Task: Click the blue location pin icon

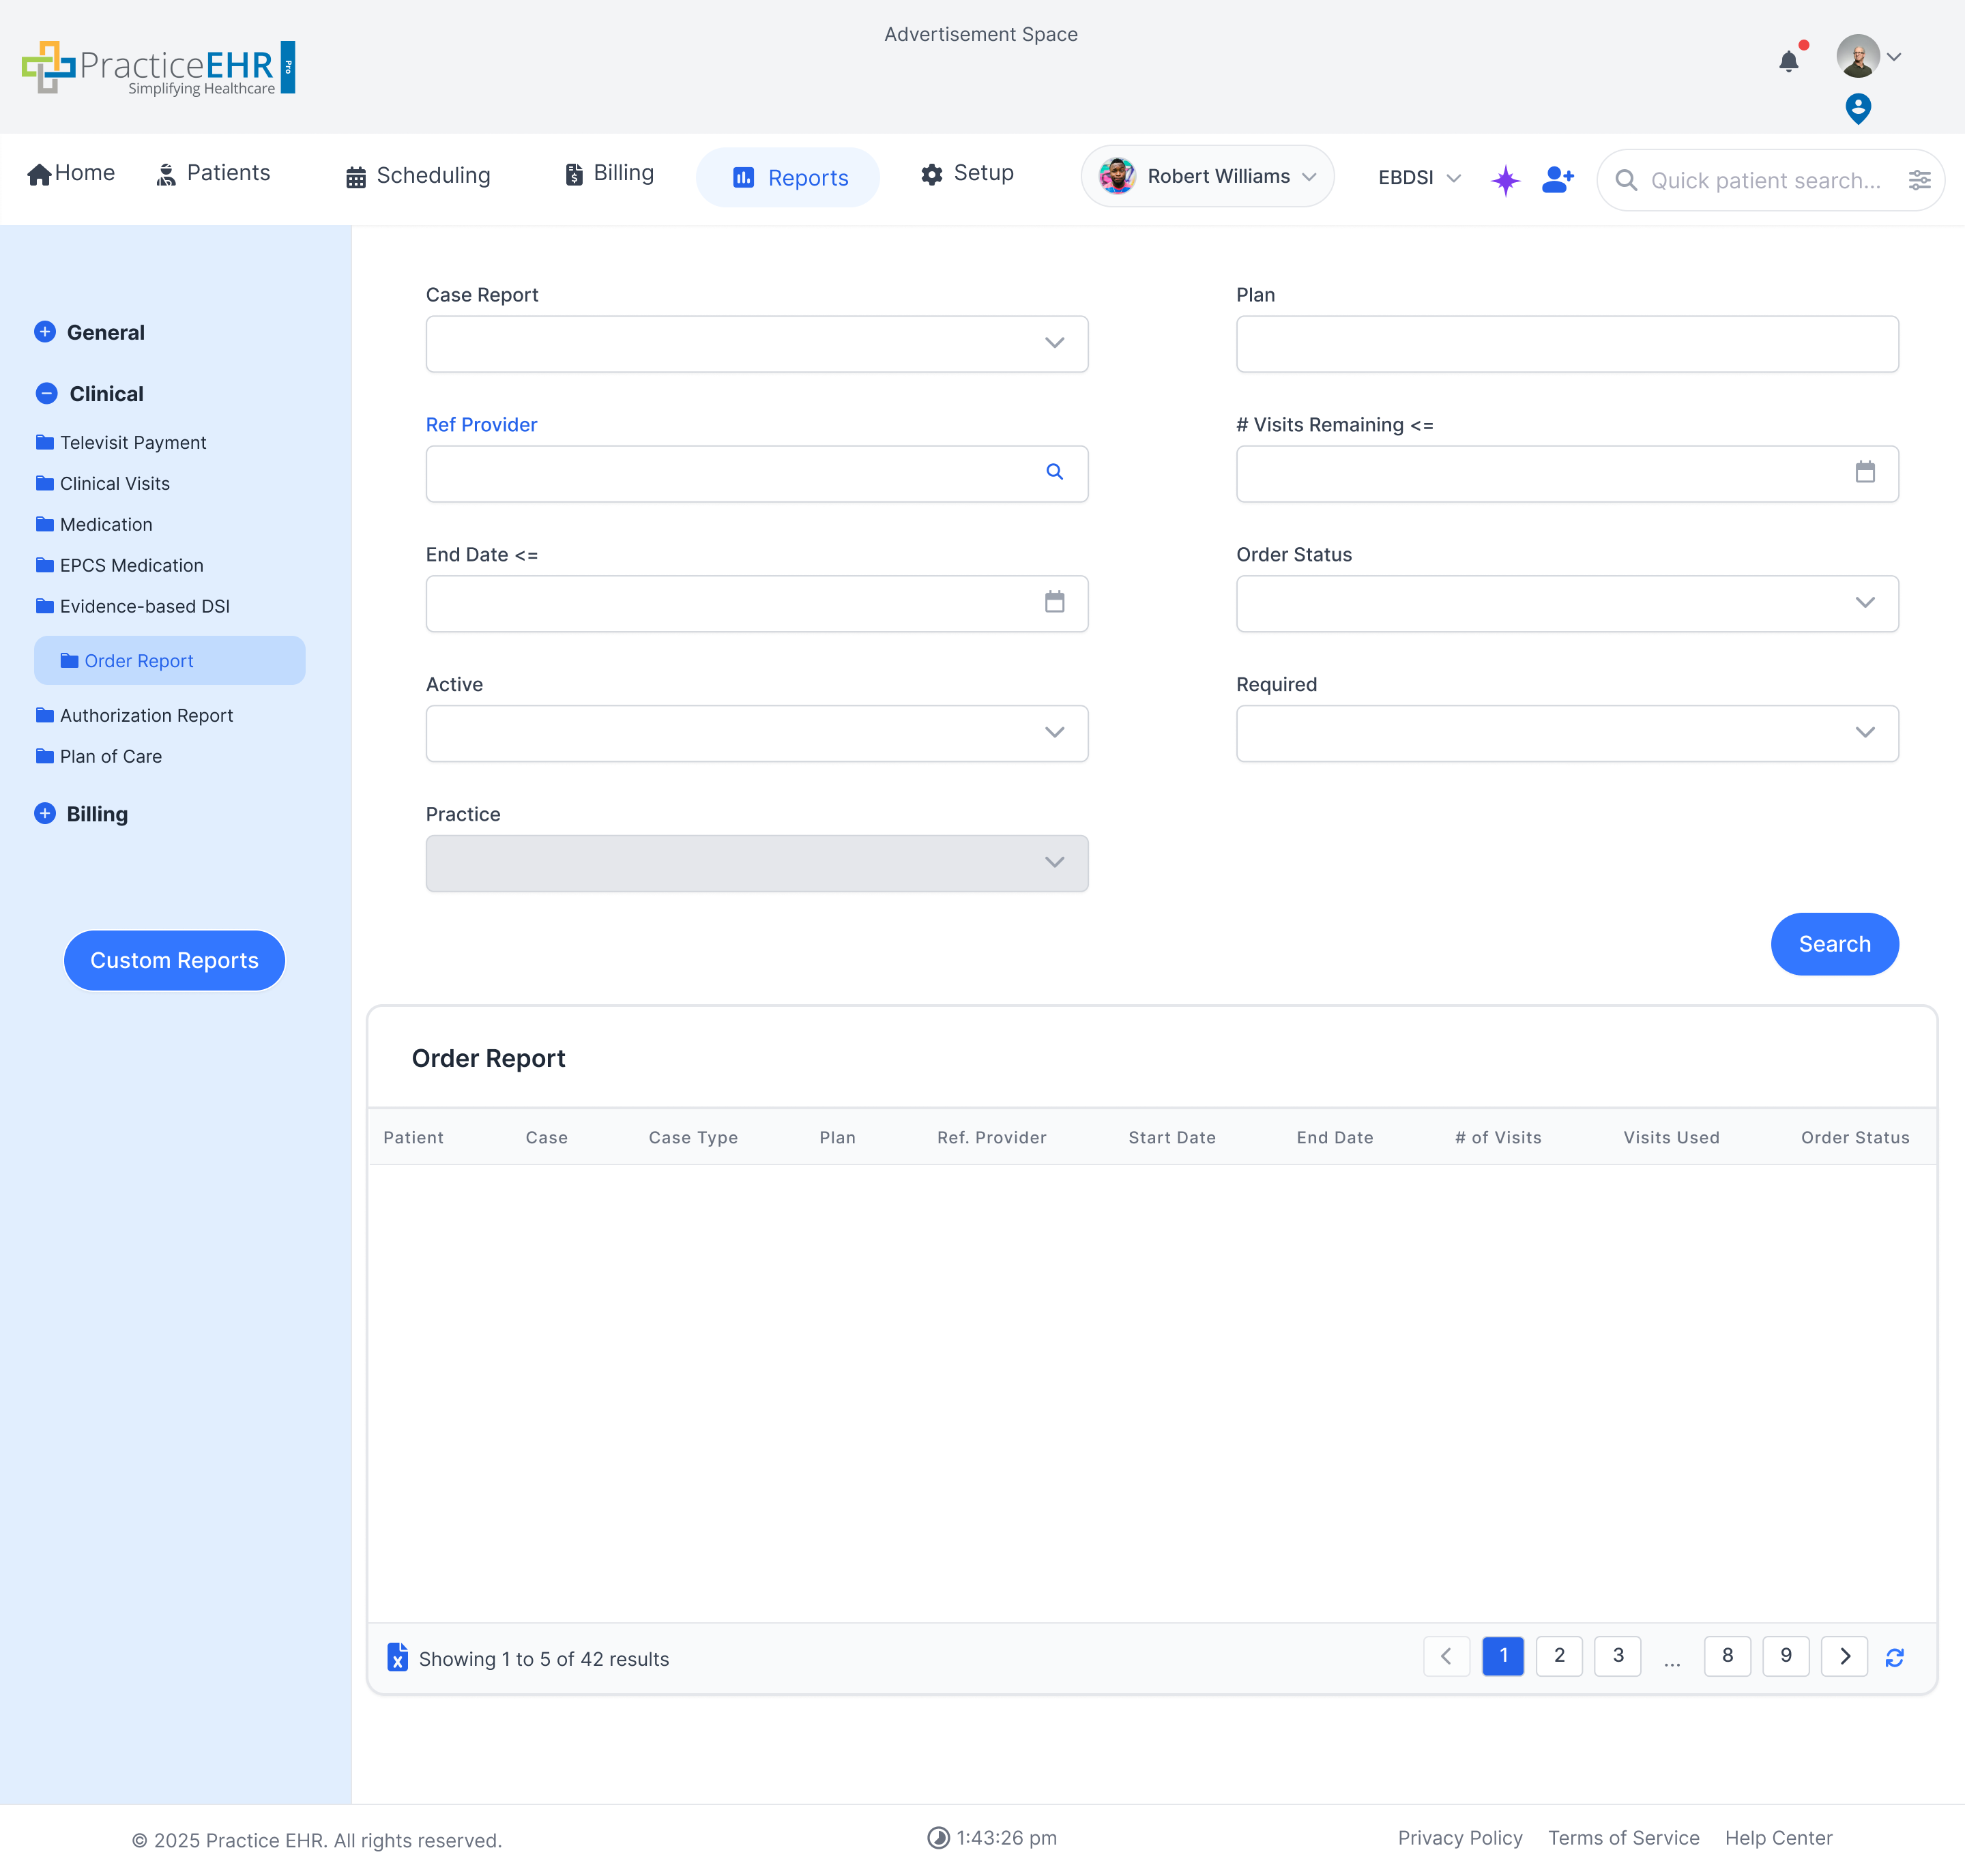Action: click(x=1857, y=108)
